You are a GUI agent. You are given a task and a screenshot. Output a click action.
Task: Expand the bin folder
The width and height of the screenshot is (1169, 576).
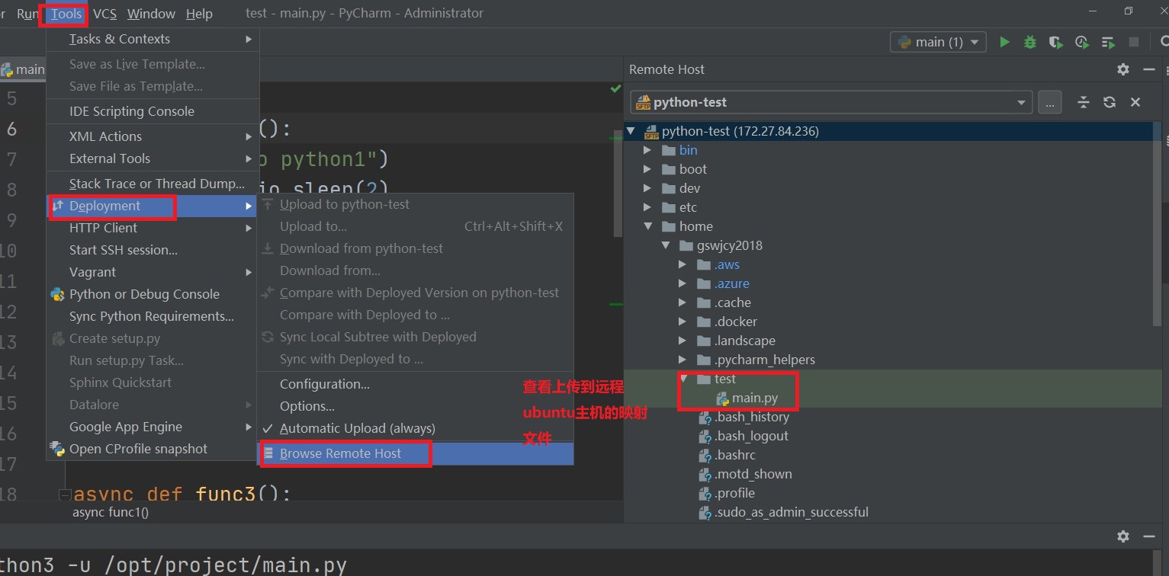point(647,150)
